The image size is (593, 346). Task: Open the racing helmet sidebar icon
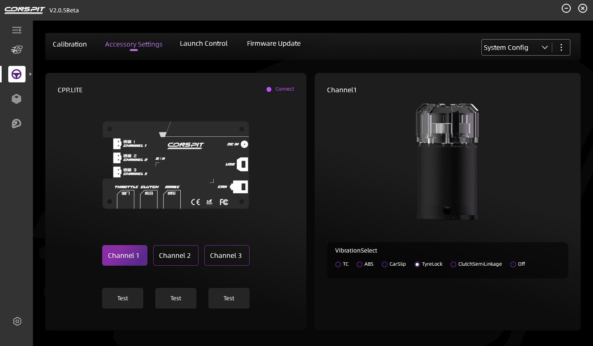16,124
